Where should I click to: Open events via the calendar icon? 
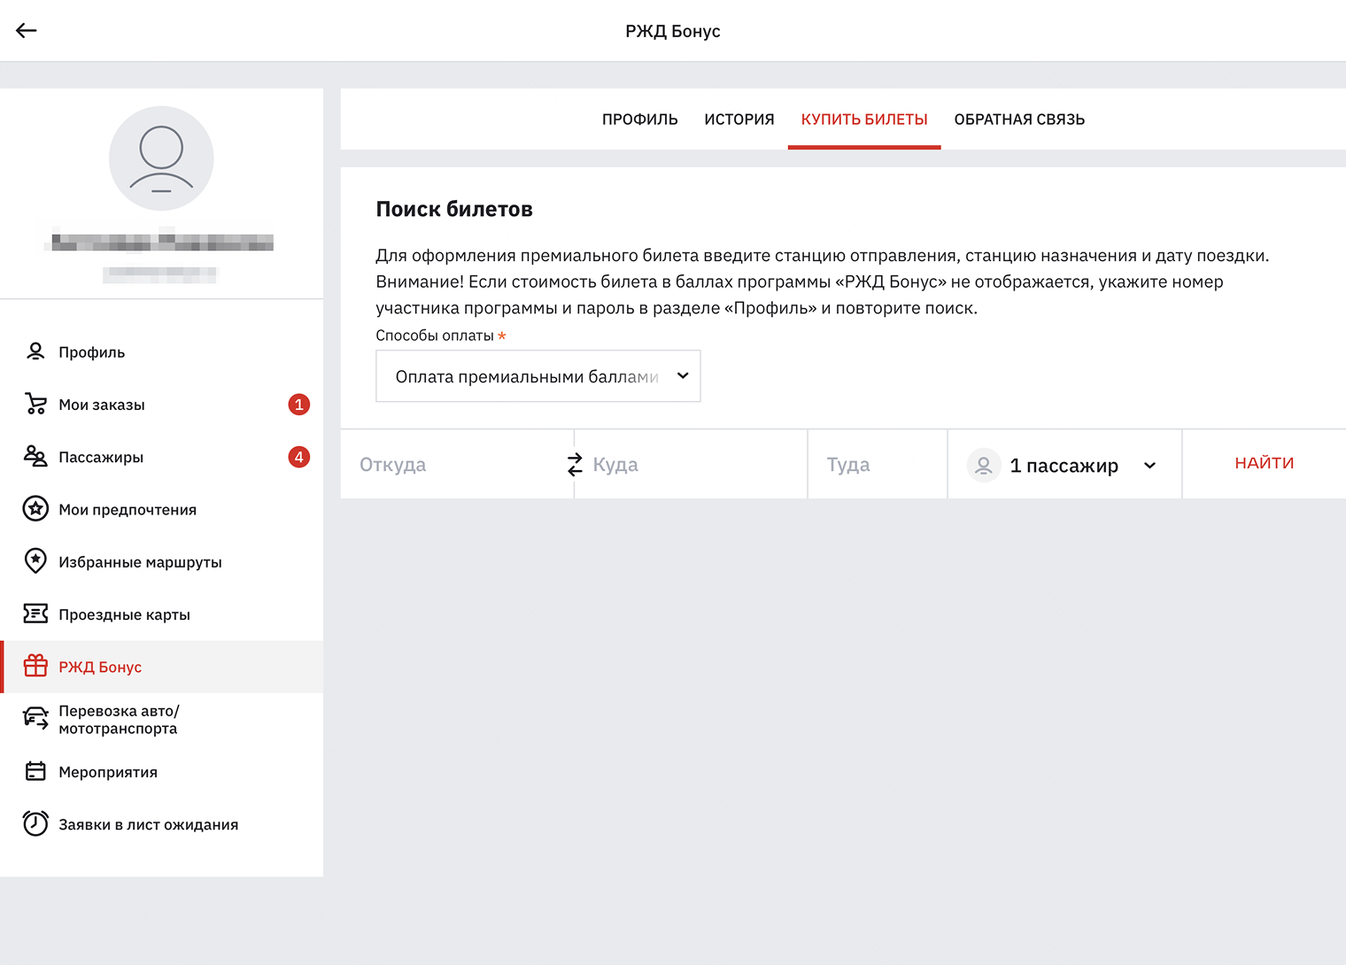coord(35,771)
